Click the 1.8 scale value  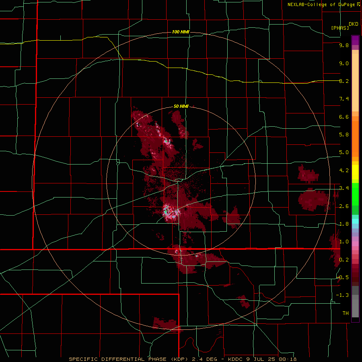click(x=344, y=224)
